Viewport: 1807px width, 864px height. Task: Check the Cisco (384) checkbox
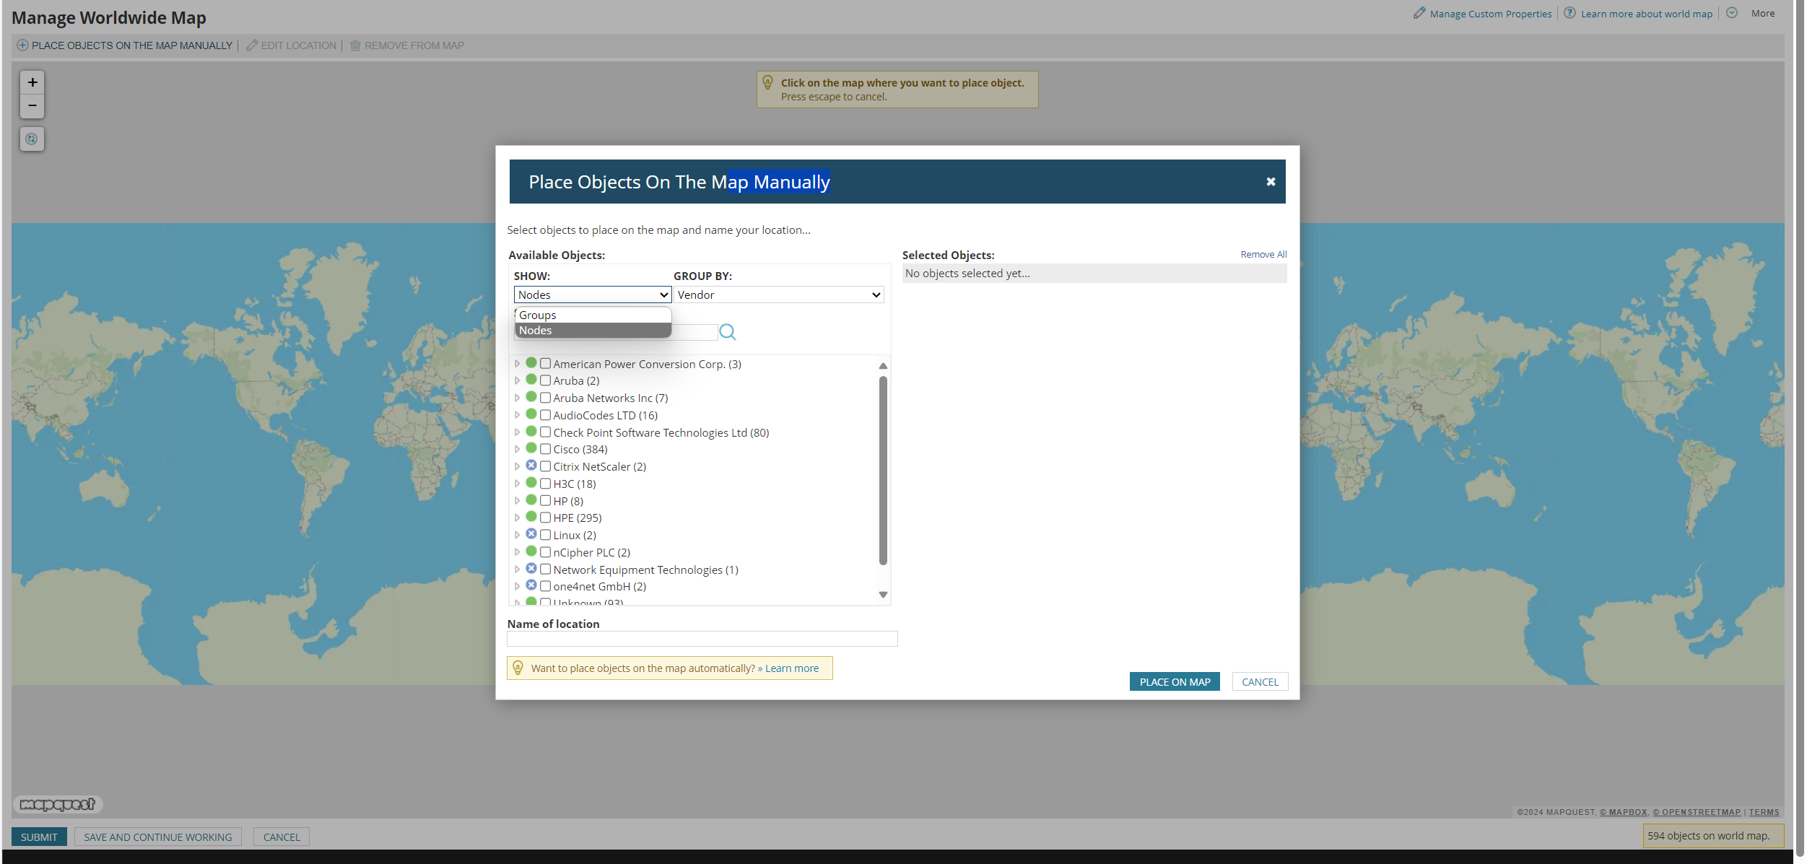tap(546, 449)
